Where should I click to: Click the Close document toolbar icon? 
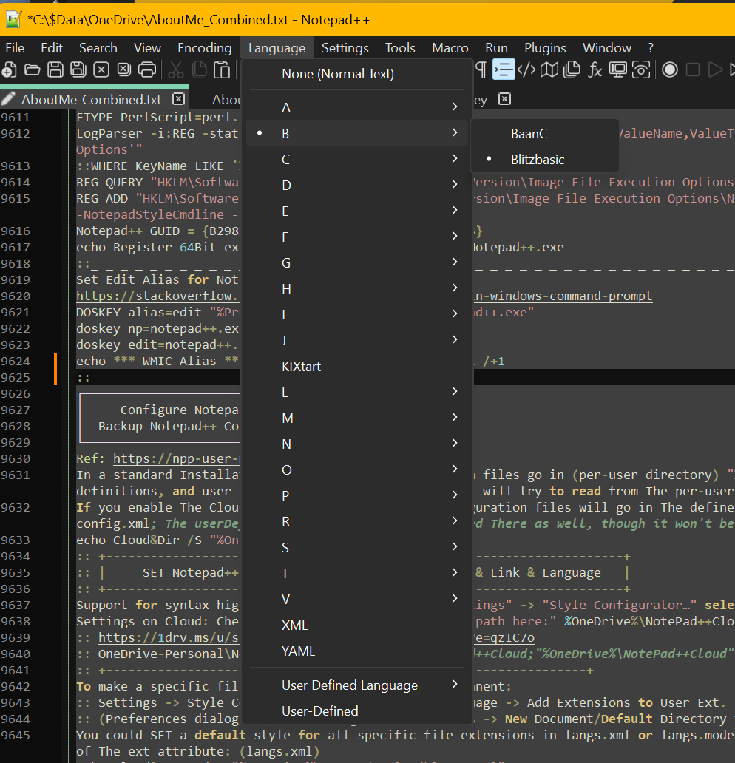(101, 70)
